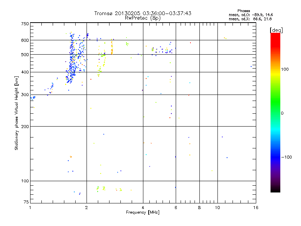Click the 'Frequency [MHz]' axis title
The width and height of the screenshot is (301, 226).
(x=143, y=212)
